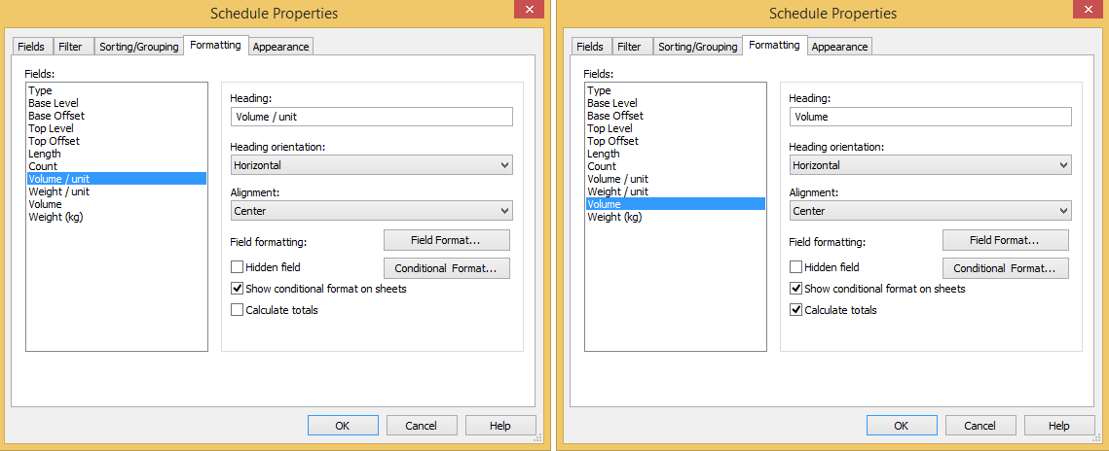The width and height of the screenshot is (1109, 451).
Task: Select Top Level field in right dialog
Action: pos(676,128)
